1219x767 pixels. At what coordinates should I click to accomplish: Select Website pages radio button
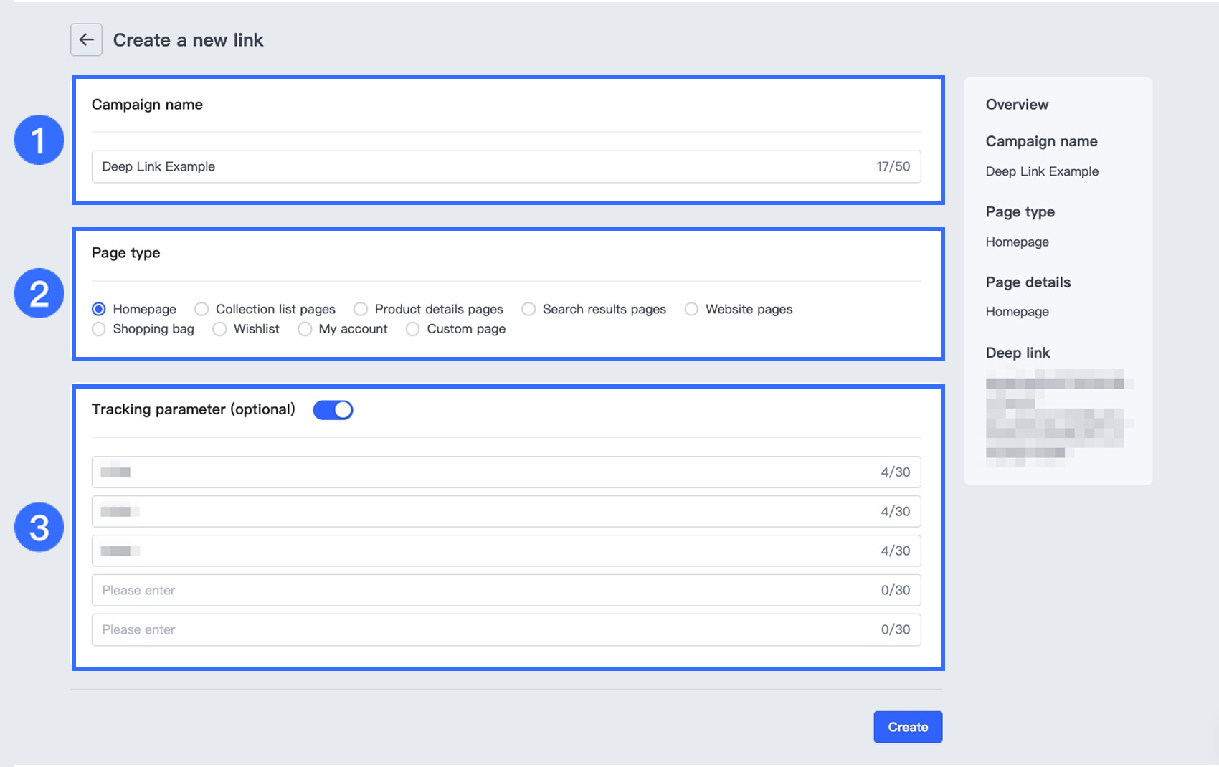(691, 309)
